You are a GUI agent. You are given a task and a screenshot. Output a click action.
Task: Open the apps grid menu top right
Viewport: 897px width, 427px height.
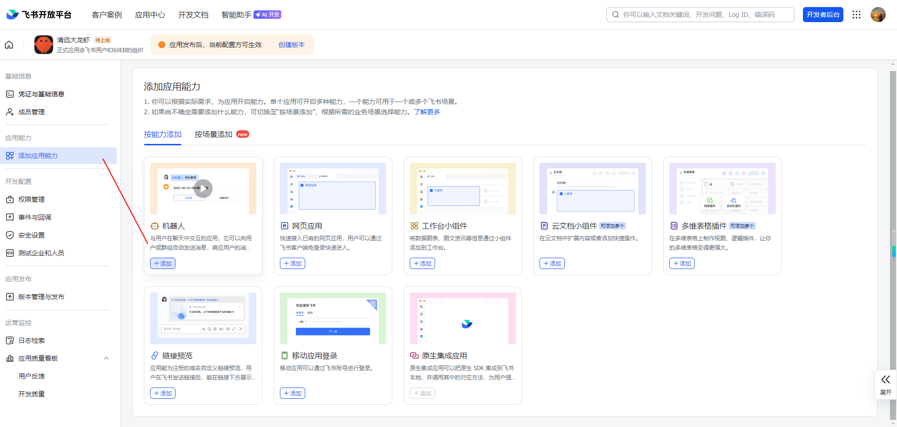[x=856, y=15]
